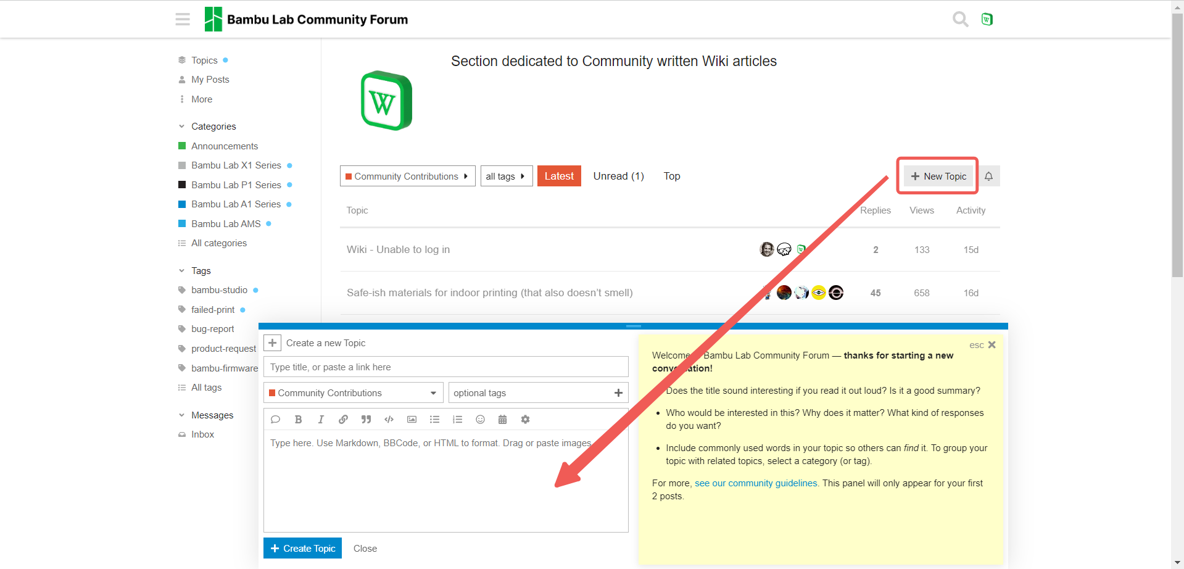The height and width of the screenshot is (569, 1184).
Task: Insert a bulleted list
Action: [x=434, y=420]
